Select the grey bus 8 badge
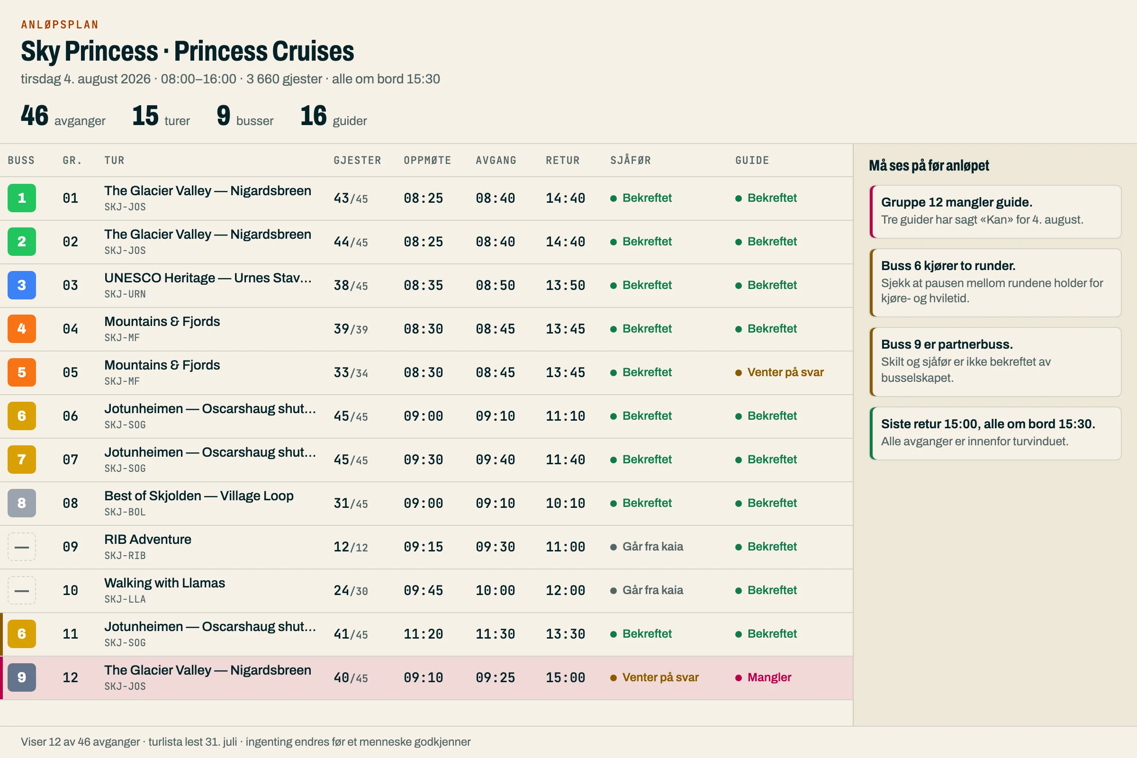This screenshot has height=758, width=1137. click(x=22, y=503)
